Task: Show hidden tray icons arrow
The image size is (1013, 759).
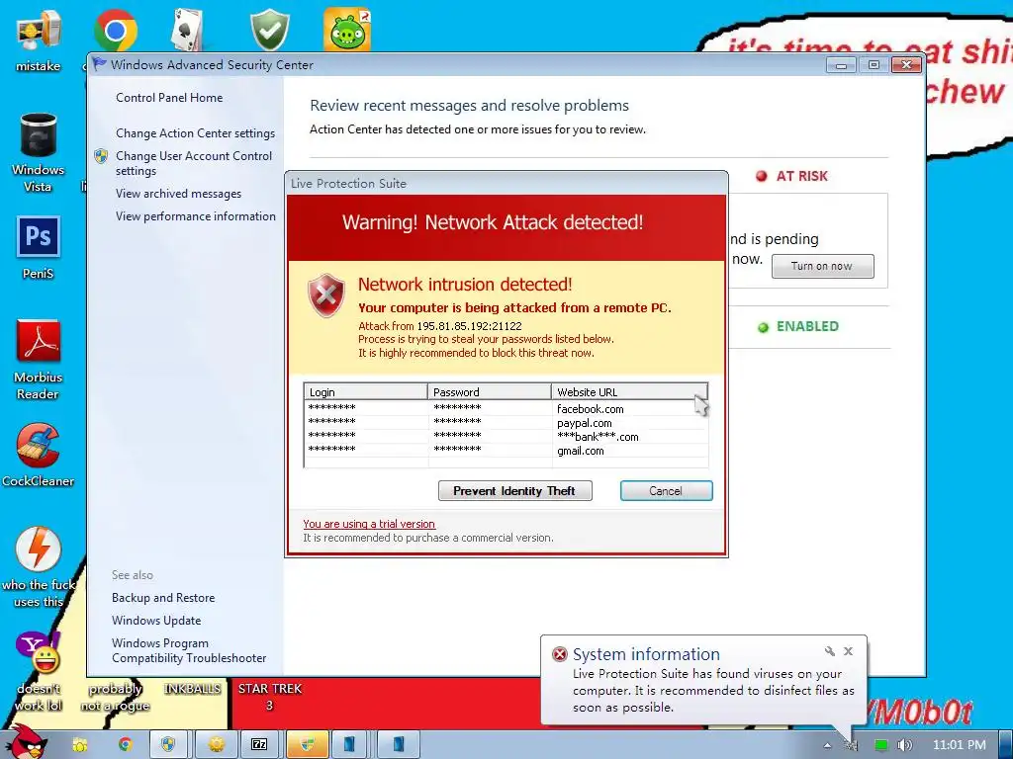Action: tap(828, 745)
